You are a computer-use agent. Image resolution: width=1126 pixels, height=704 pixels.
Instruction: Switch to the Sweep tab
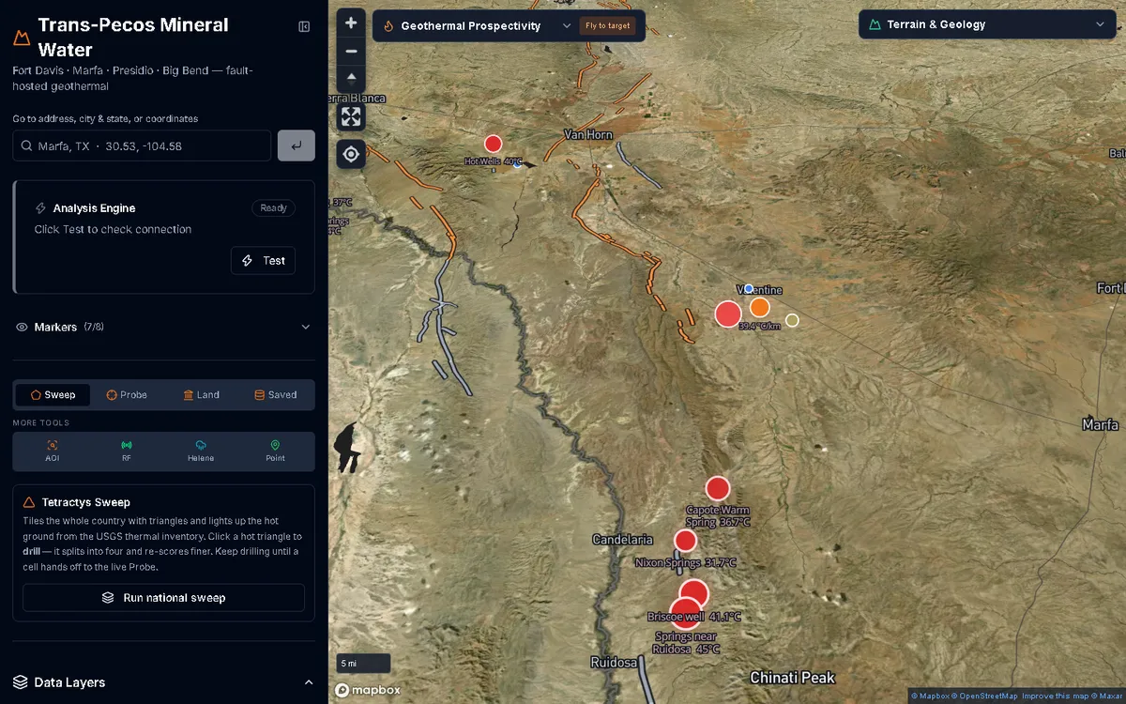[x=53, y=395]
